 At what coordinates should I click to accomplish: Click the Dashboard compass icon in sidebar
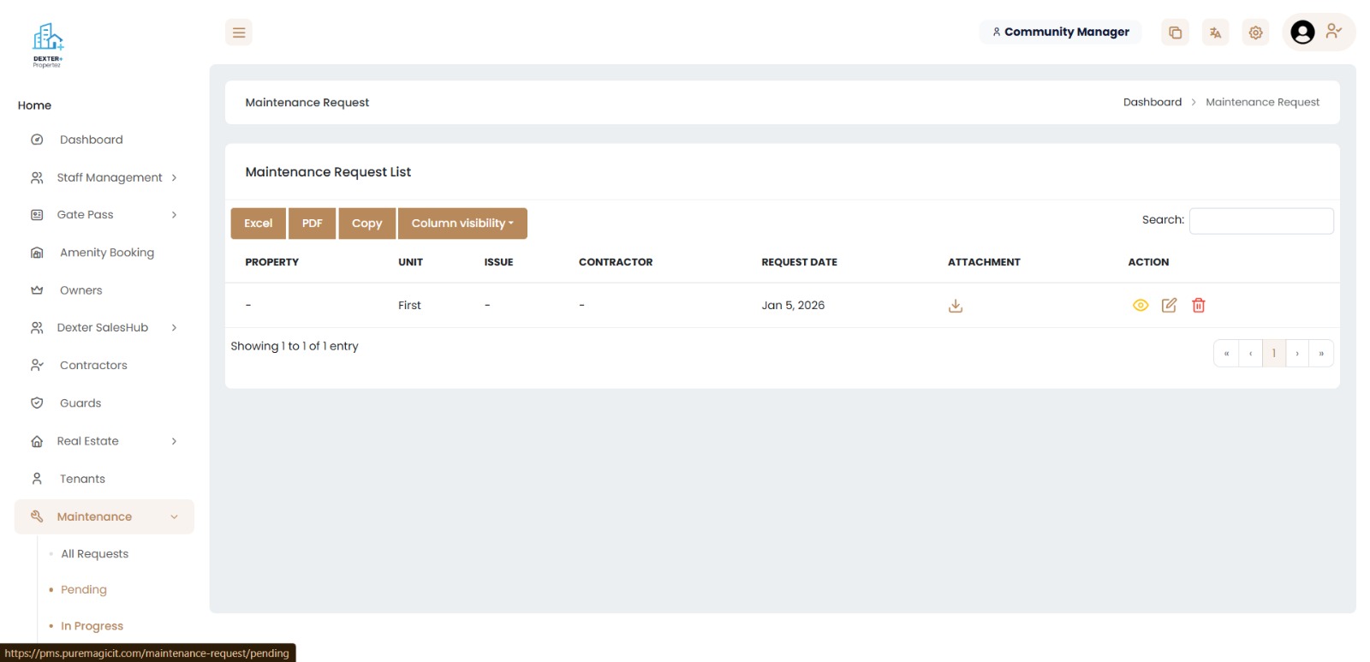(37, 140)
